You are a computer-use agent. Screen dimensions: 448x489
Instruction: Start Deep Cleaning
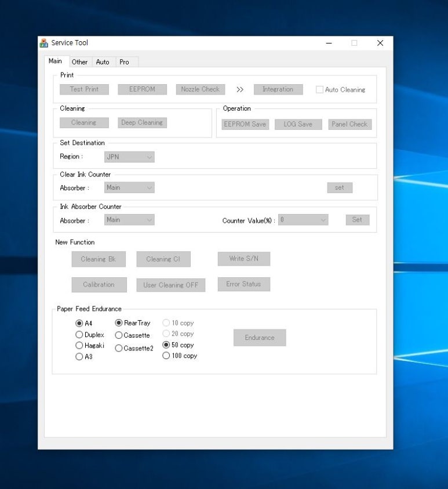point(142,122)
